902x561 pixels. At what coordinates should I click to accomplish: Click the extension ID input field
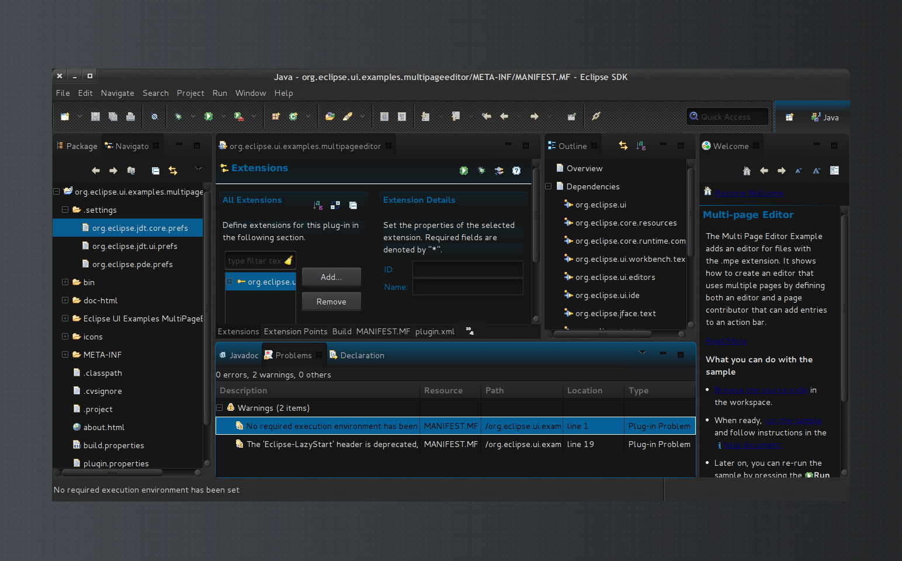coord(467,269)
